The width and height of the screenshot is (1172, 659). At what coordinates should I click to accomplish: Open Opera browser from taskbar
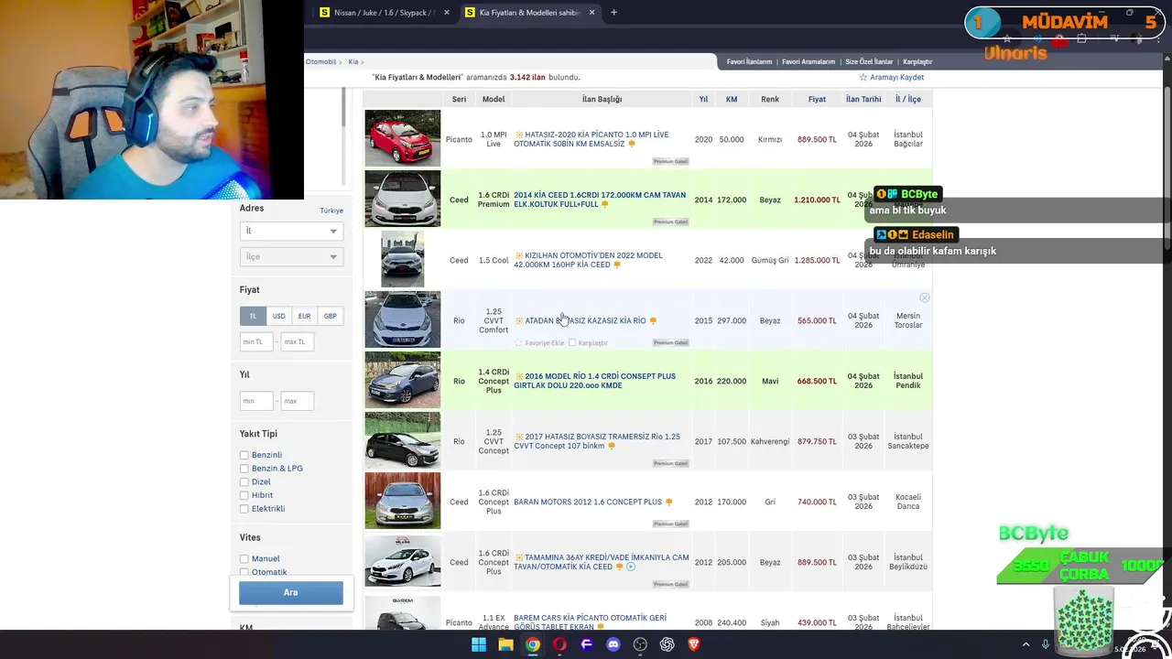point(559,644)
